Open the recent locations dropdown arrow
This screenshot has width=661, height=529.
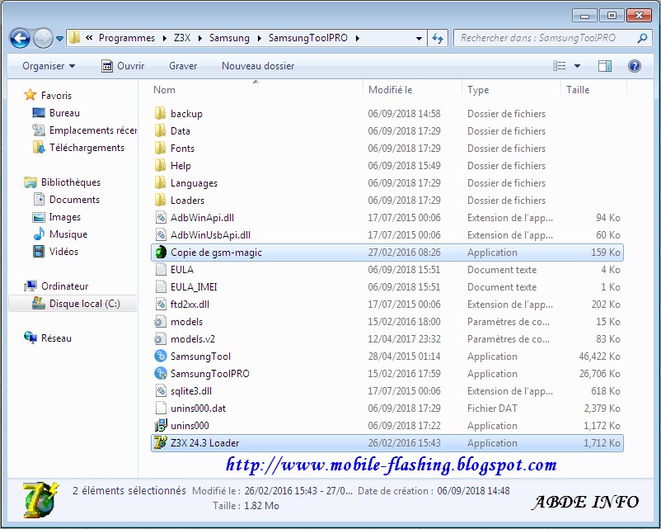60,39
